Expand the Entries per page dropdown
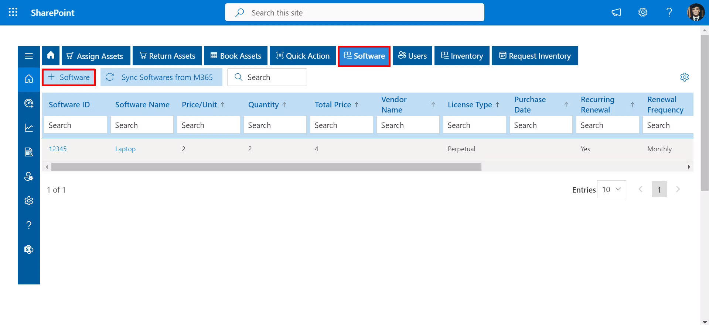 click(x=611, y=189)
